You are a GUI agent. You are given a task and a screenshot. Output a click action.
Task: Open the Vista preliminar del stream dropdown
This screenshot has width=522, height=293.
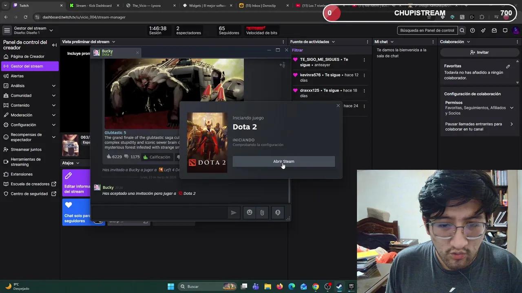click(x=113, y=42)
